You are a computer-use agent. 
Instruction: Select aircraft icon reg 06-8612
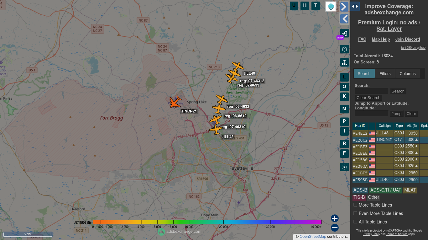(x=218, y=109)
